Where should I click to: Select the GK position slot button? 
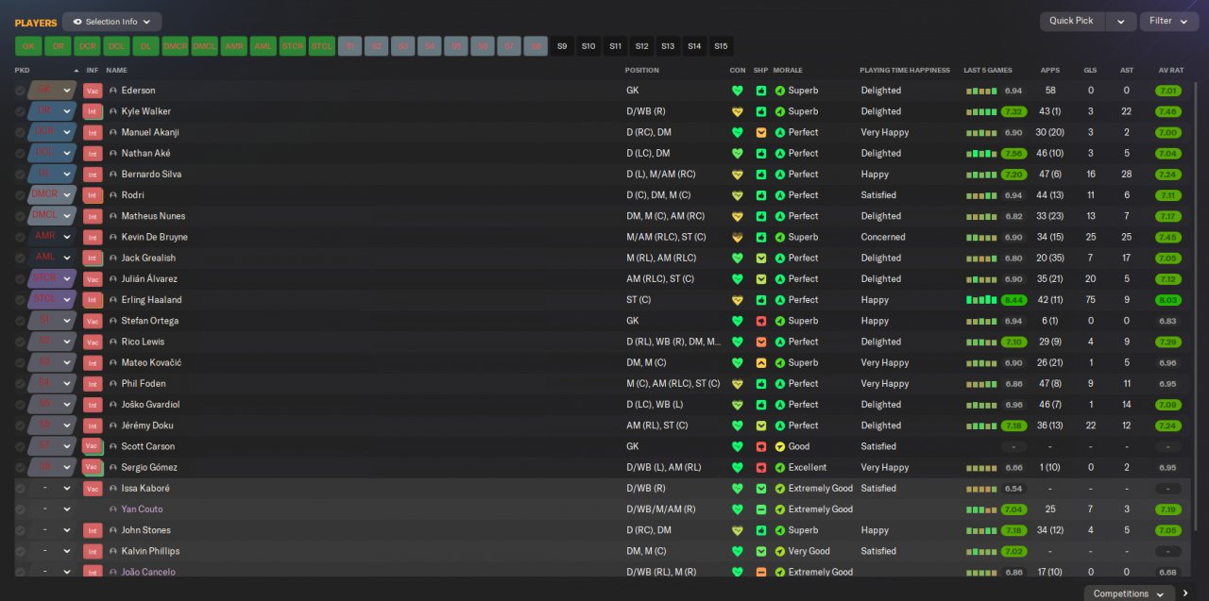pos(28,45)
